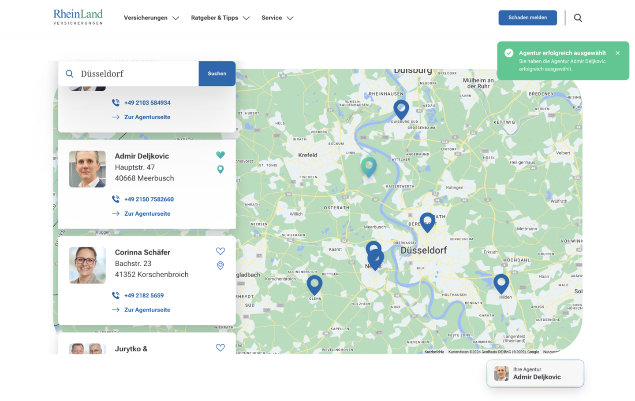This screenshot has height=401, width=635.
Task: Favorite Corinna Schäfer with the heart icon
Action: tap(220, 251)
